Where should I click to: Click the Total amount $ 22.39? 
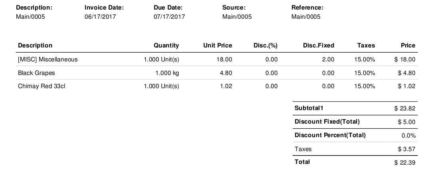(405, 162)
